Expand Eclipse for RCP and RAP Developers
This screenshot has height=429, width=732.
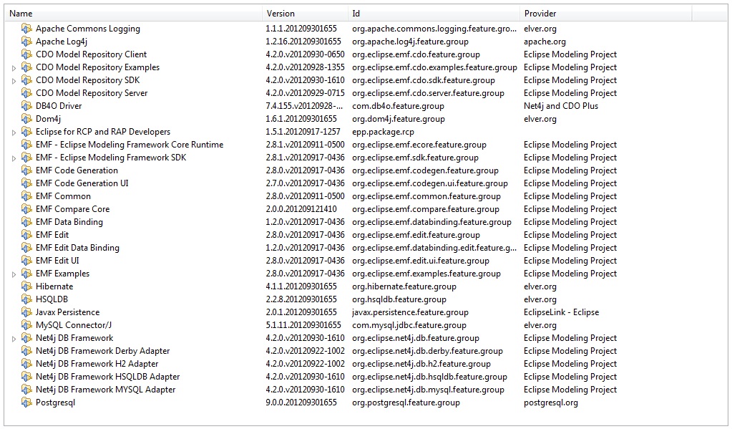click(x=14, y=132)
